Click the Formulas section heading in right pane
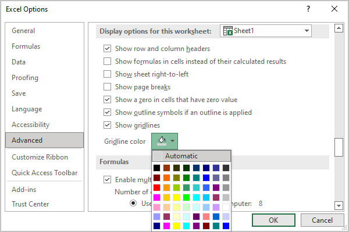Viewport: 349px width, 232px height. point(114,162)
